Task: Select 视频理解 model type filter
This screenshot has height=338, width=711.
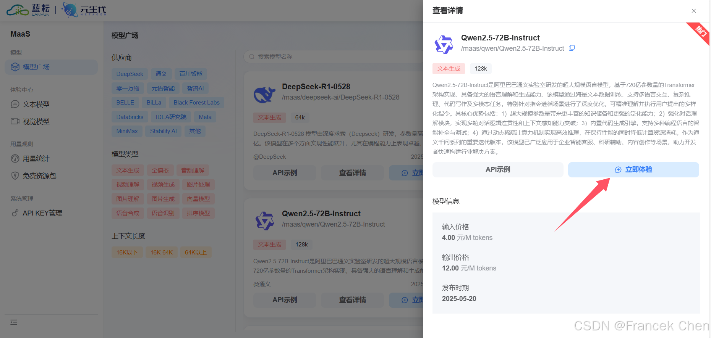Action: pyautogui.click(x=128, y=185)
